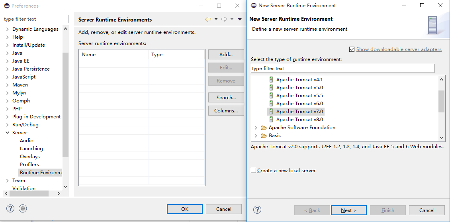Click the Apache Tomcat v4.1 server icon
Screen dimensions: 450x222
(x=271, y=80)
